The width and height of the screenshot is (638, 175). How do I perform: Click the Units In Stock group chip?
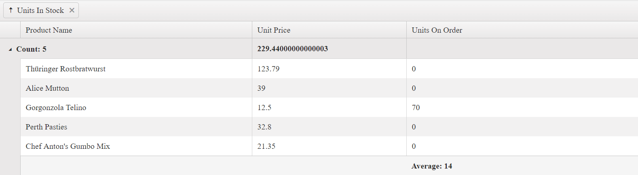(x=40, y=10)
